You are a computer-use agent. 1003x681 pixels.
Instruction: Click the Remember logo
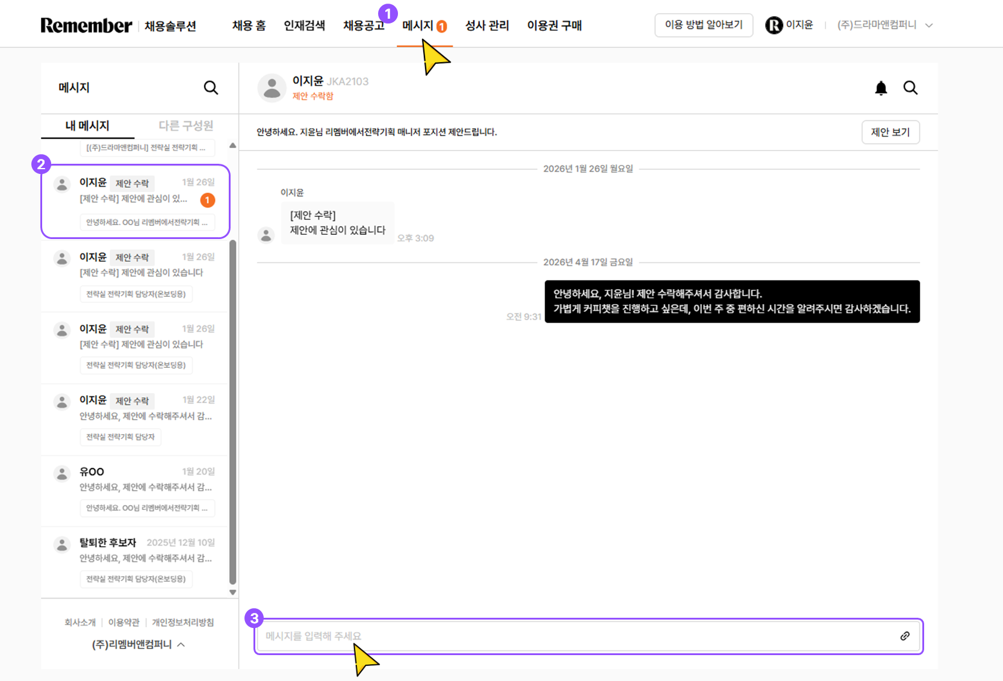pyautogui.click(x=86, y=25)
